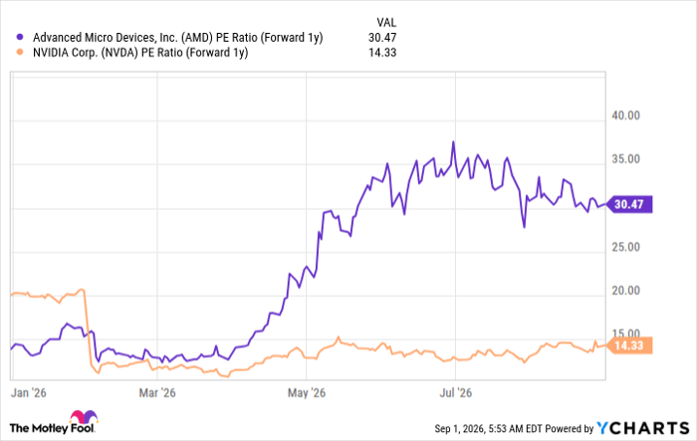
Task: Click the May '26 x-axis label
Action: click(307, 393)
